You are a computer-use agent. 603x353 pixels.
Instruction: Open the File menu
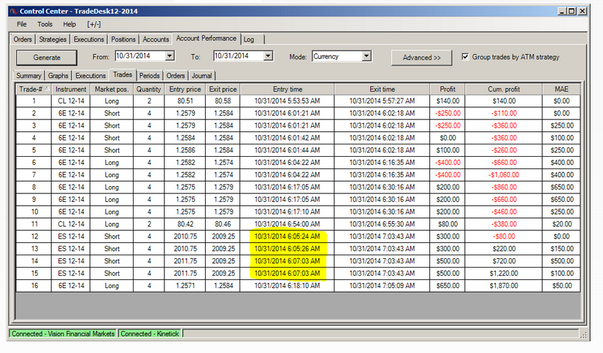click(22, 24)
